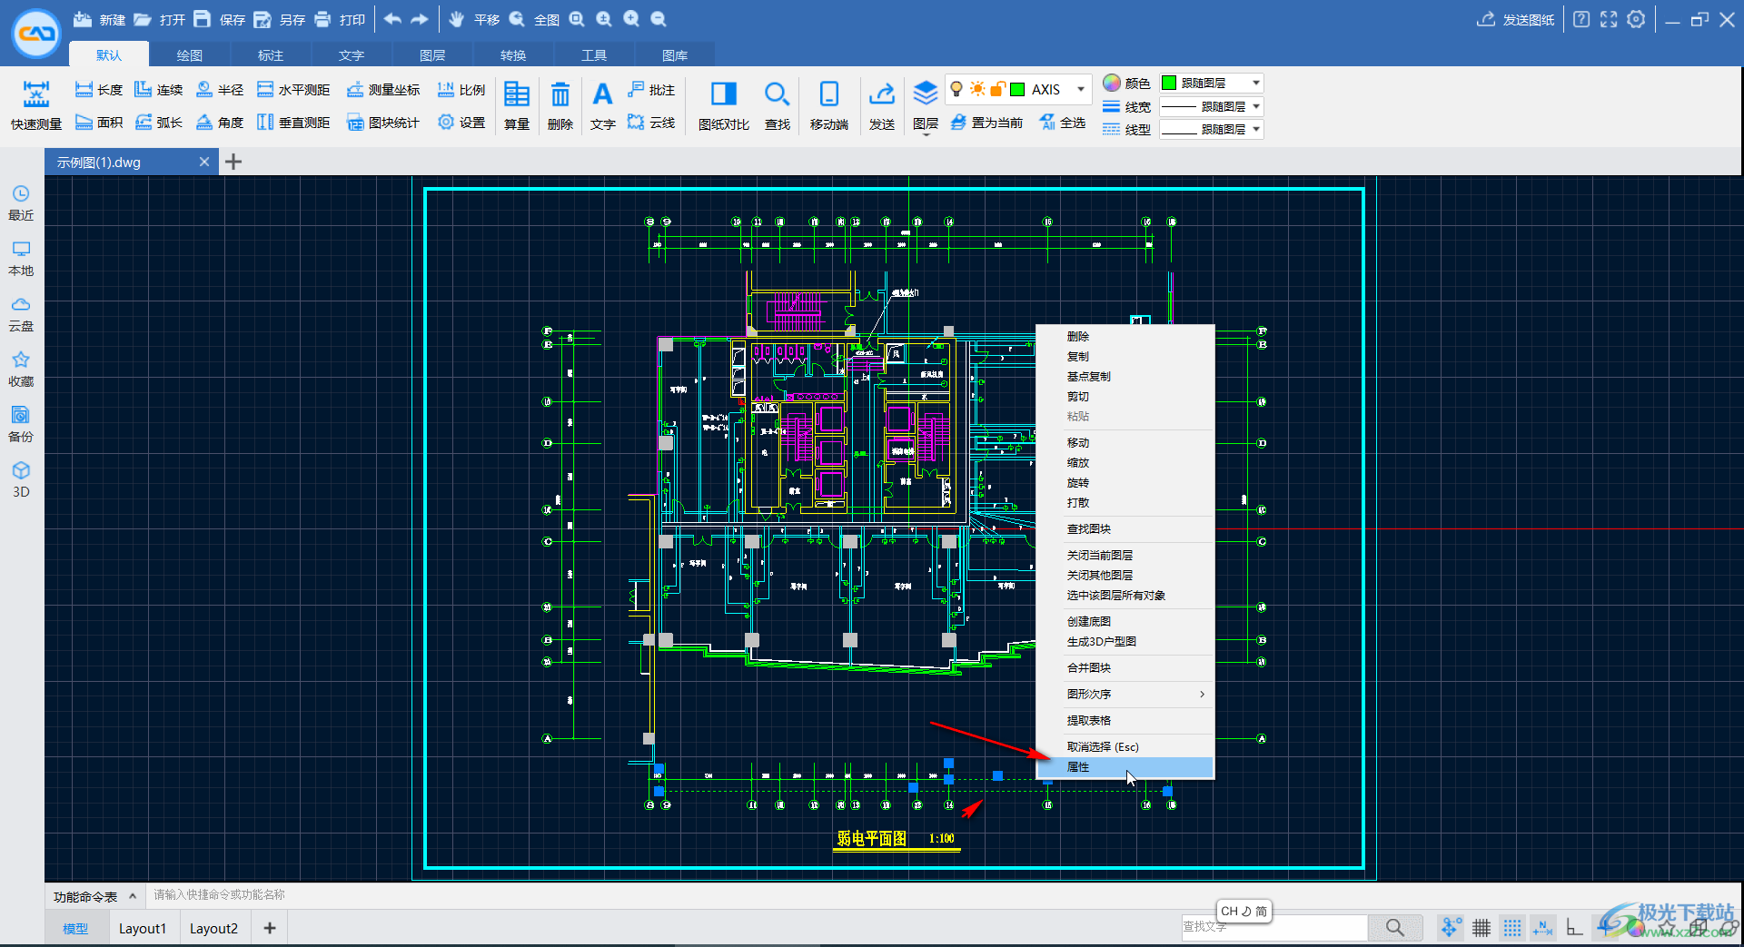Click the 另存 save-as button
This screenshot has height=947, width=1744.
point(279,19)
